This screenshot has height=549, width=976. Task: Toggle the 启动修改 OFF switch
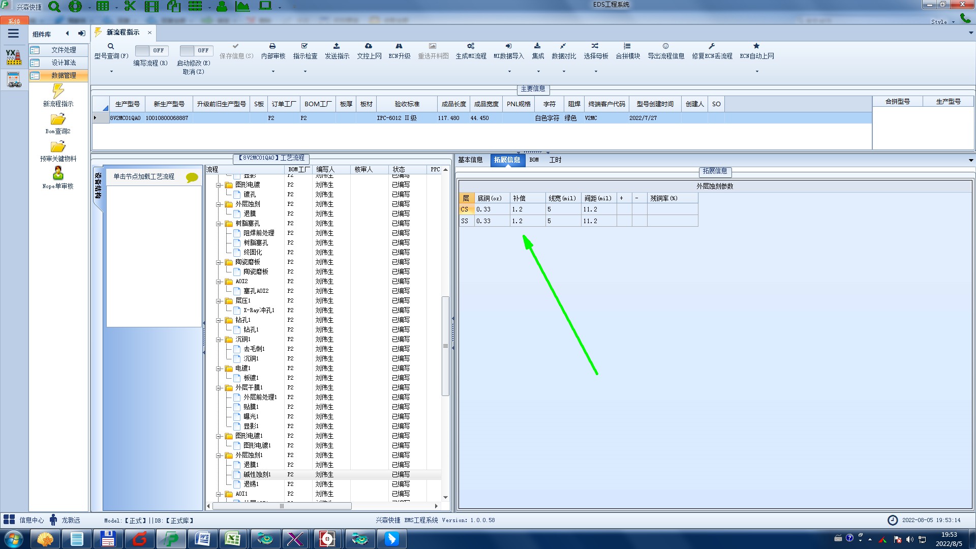point(196,50)
